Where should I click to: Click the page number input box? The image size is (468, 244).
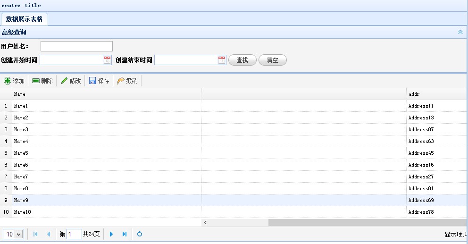tap(74, 234)
